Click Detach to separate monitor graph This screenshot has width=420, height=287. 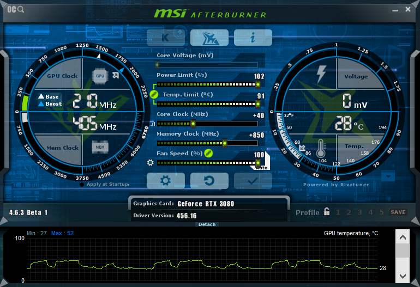(207, 224)
